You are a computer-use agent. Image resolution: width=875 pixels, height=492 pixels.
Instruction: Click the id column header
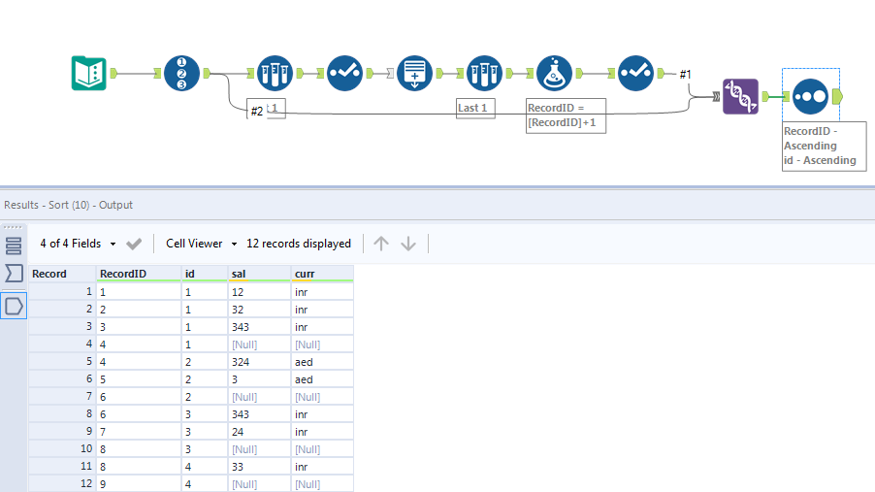pos(205,274)
